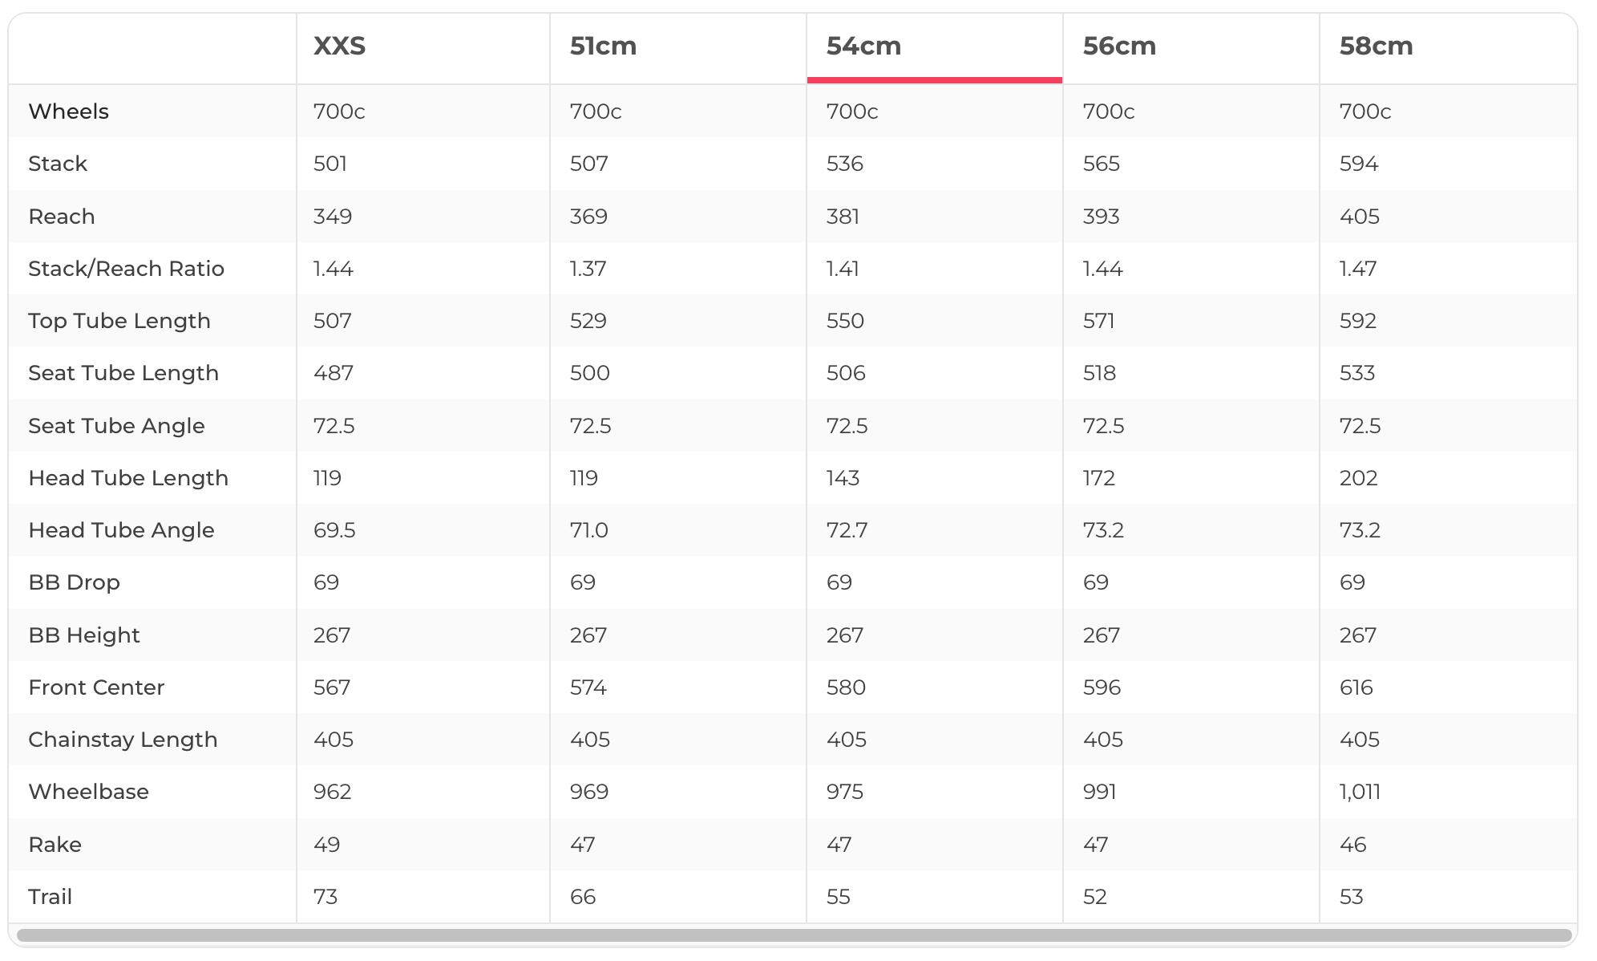Click the Top Tube Length row label

pyautogui.click(x=119, y=321)
